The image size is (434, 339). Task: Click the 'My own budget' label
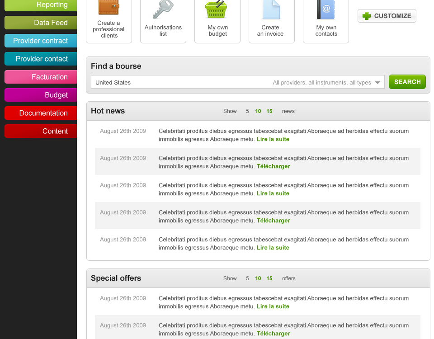coord(218,30)
